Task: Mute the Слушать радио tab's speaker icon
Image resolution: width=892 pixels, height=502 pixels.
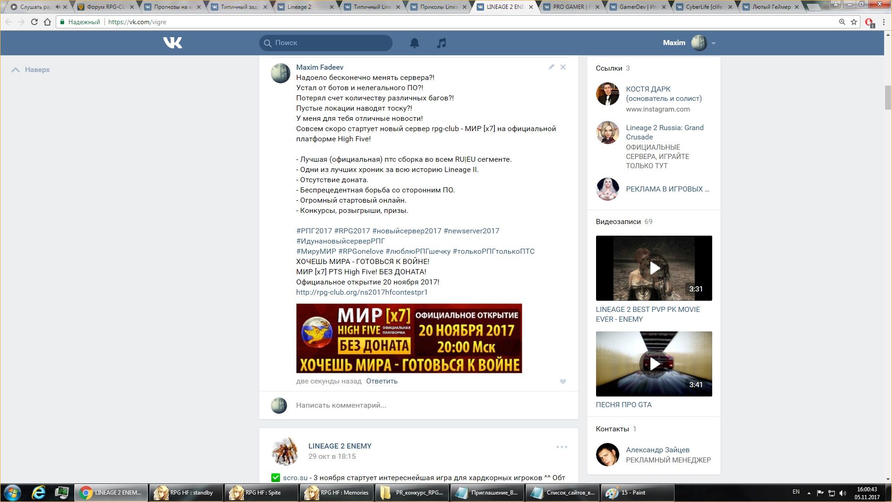Action: pos(58,7)
